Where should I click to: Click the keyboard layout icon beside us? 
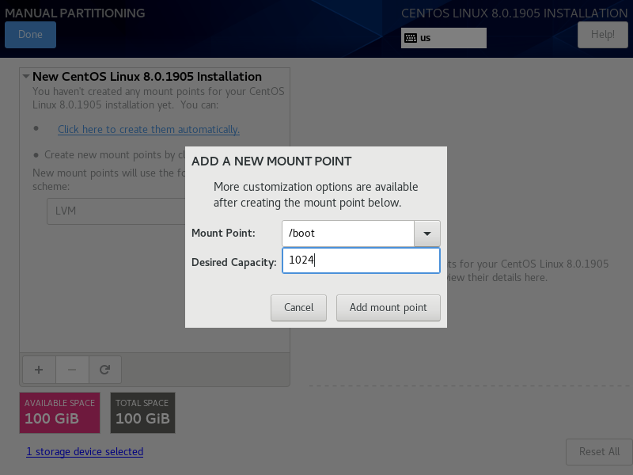coord(411,38)
